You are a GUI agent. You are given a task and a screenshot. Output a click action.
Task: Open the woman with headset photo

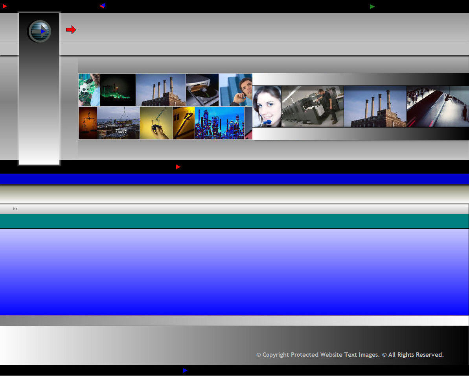pos(267,107)
